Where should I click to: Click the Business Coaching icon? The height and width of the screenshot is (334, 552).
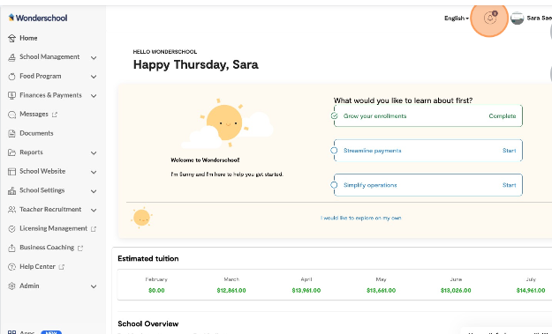pyautogui.click(x=11, y=248)
